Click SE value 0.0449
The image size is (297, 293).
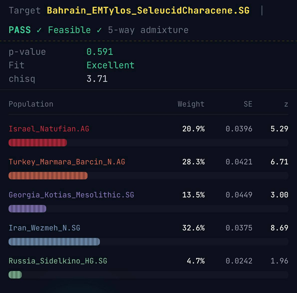(239, 195)
